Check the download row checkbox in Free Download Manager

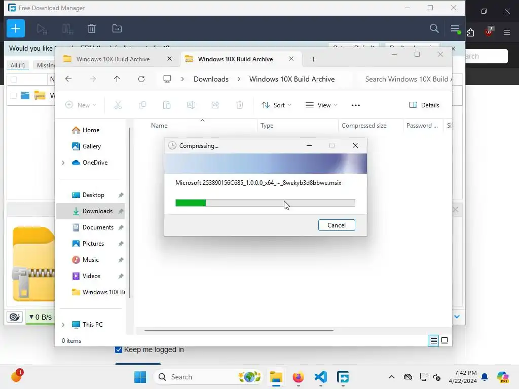[x=14, y=96]
